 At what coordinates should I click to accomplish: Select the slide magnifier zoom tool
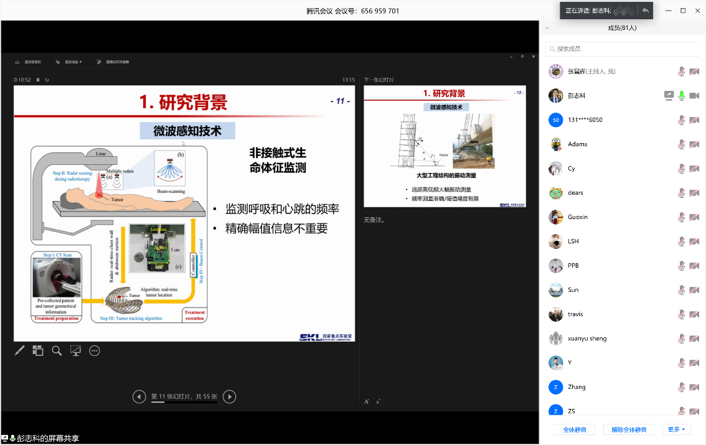57,350
